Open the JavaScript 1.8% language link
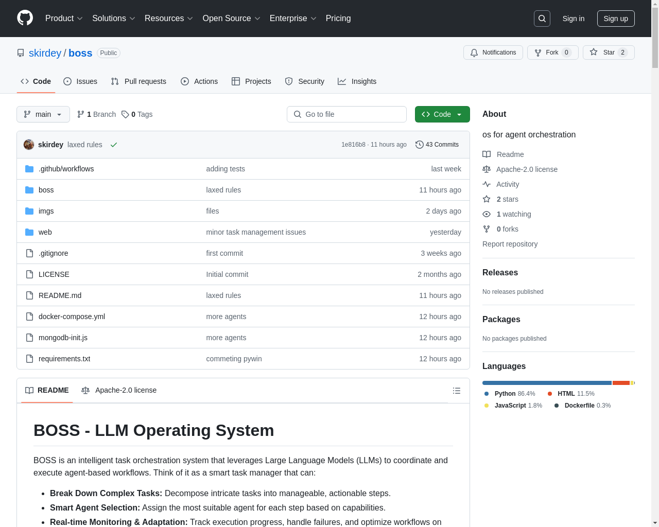659x527 pixels. tap(513, 406)
